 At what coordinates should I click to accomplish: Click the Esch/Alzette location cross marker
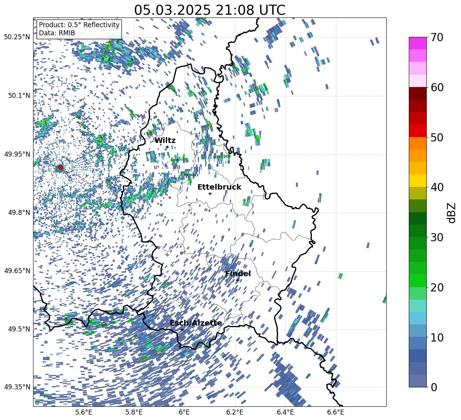pyautogui.click(x=182, y=329)
